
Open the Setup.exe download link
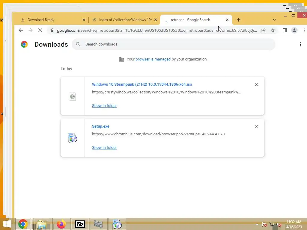[101, 126]
